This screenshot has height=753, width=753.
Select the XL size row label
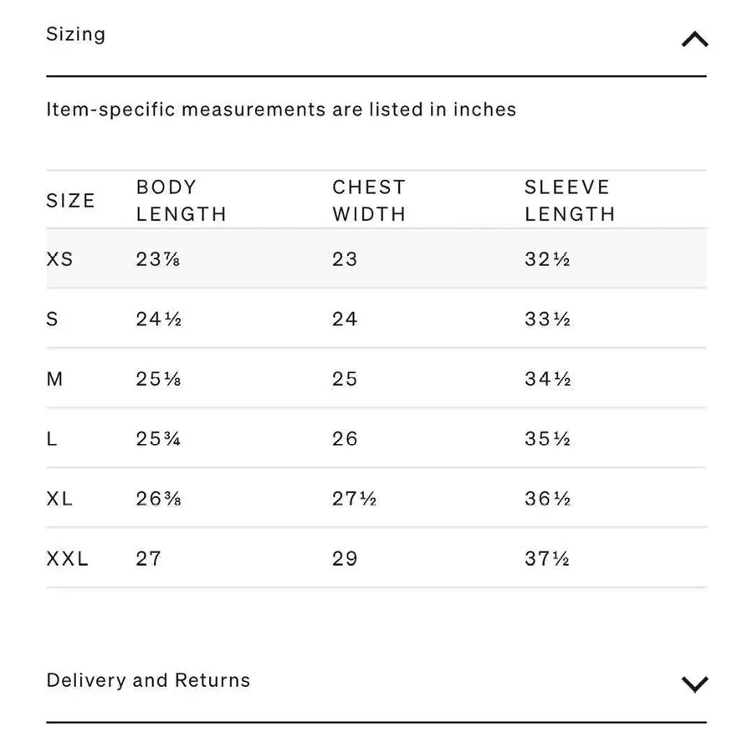point(60,499)
